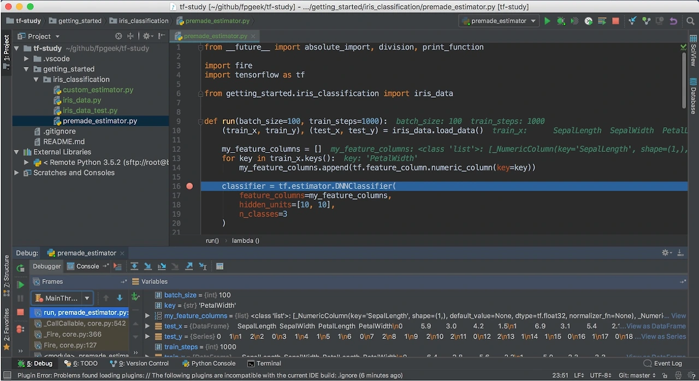Open View Breakpoints in debug sidebar
The image size is (699, 381).
coord(20,329)
